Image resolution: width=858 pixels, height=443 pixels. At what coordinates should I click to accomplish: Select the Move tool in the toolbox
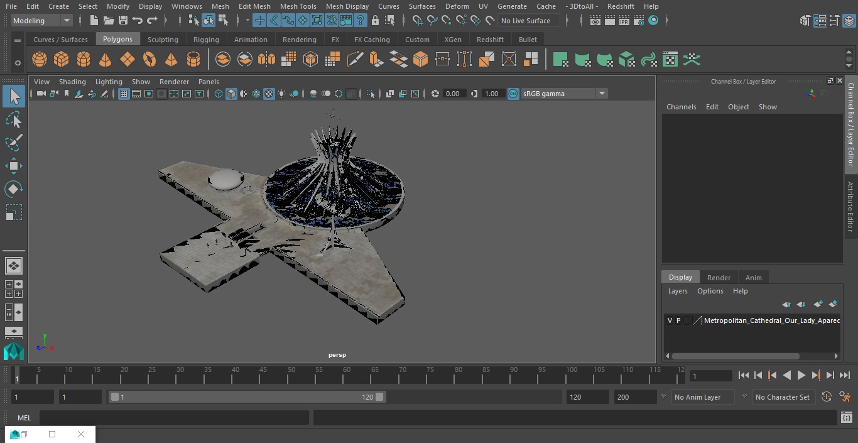(13, 166)
